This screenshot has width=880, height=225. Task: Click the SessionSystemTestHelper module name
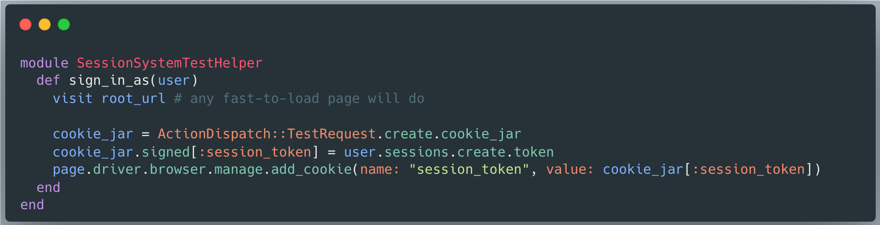[x=169, y=63]
